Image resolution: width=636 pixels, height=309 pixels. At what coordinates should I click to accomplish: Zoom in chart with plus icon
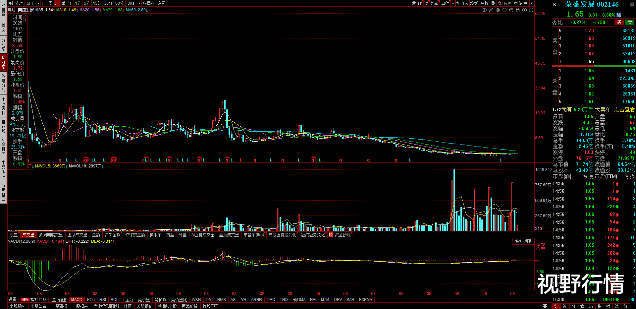(x=524, y=10)
